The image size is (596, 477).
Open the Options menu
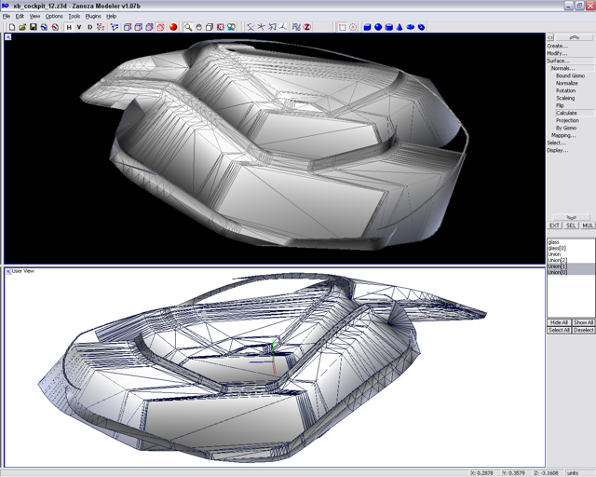pyautogui.click(x=54, y=16)
